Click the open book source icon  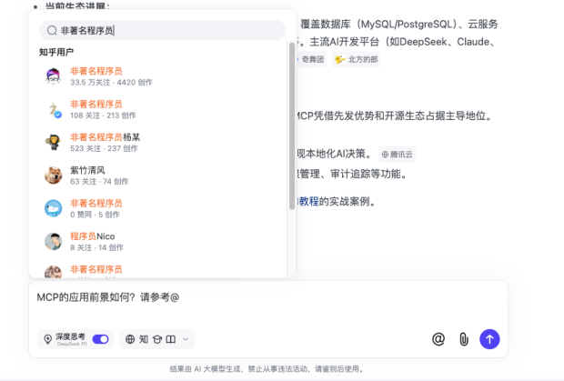click(171, 339)
